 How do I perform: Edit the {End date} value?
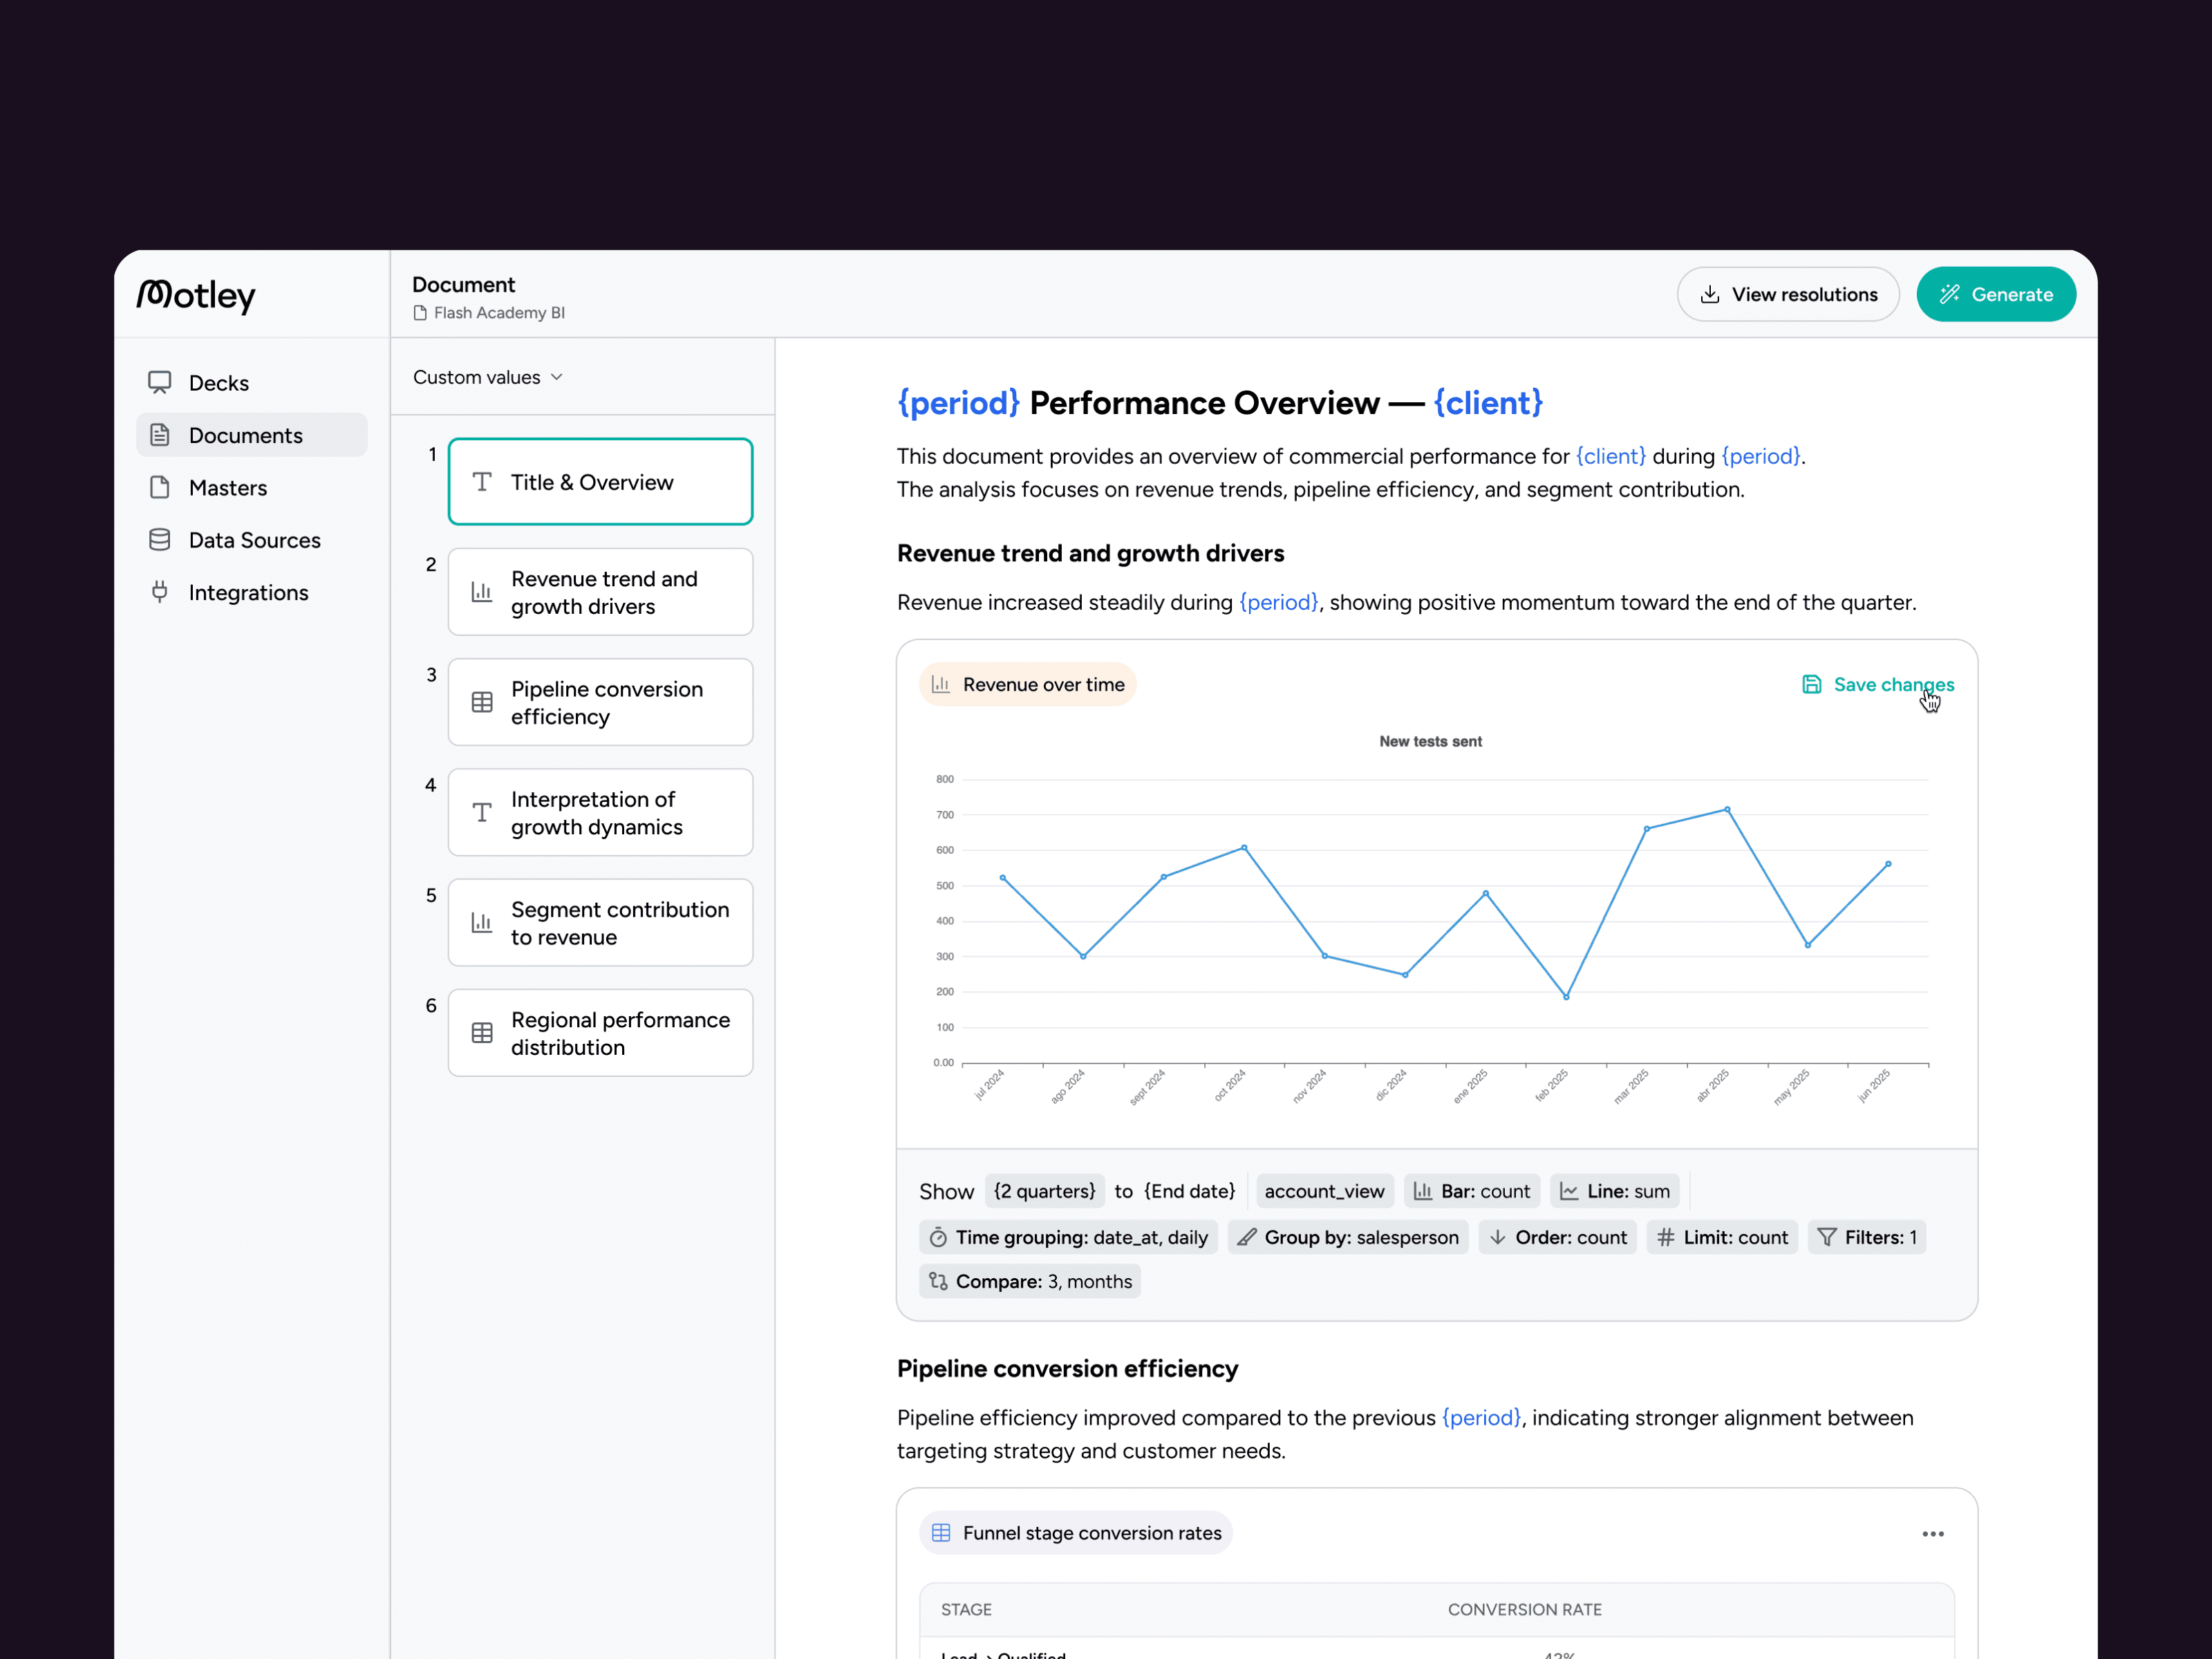(x=1190, y=1191)
